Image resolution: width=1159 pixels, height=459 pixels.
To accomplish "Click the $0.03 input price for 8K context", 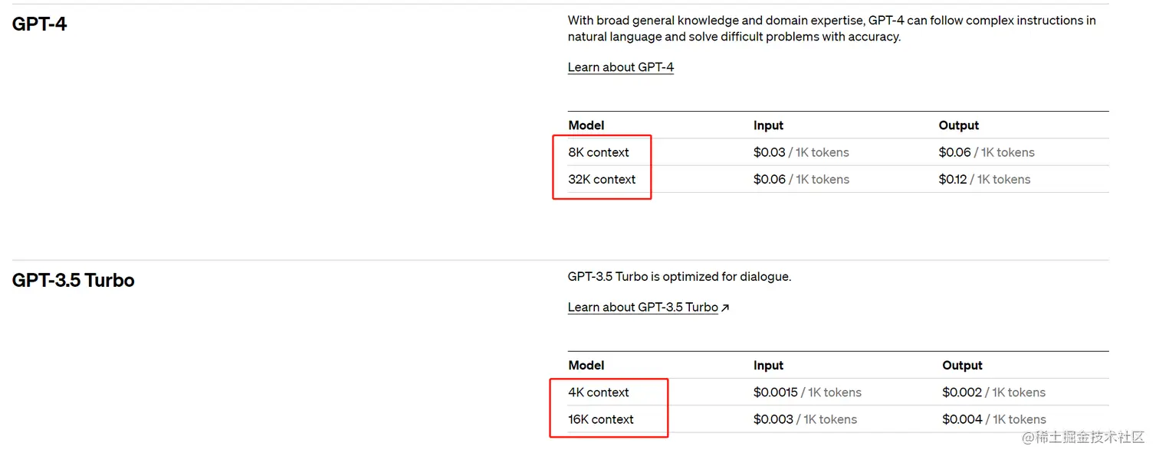I will pyautogui.click(x=770, y=152).
